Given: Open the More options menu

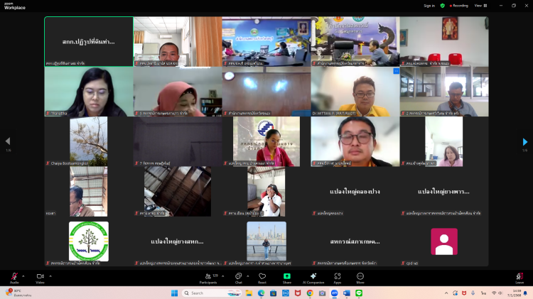Looking at the screenshot, I should (x=360, y=278).
